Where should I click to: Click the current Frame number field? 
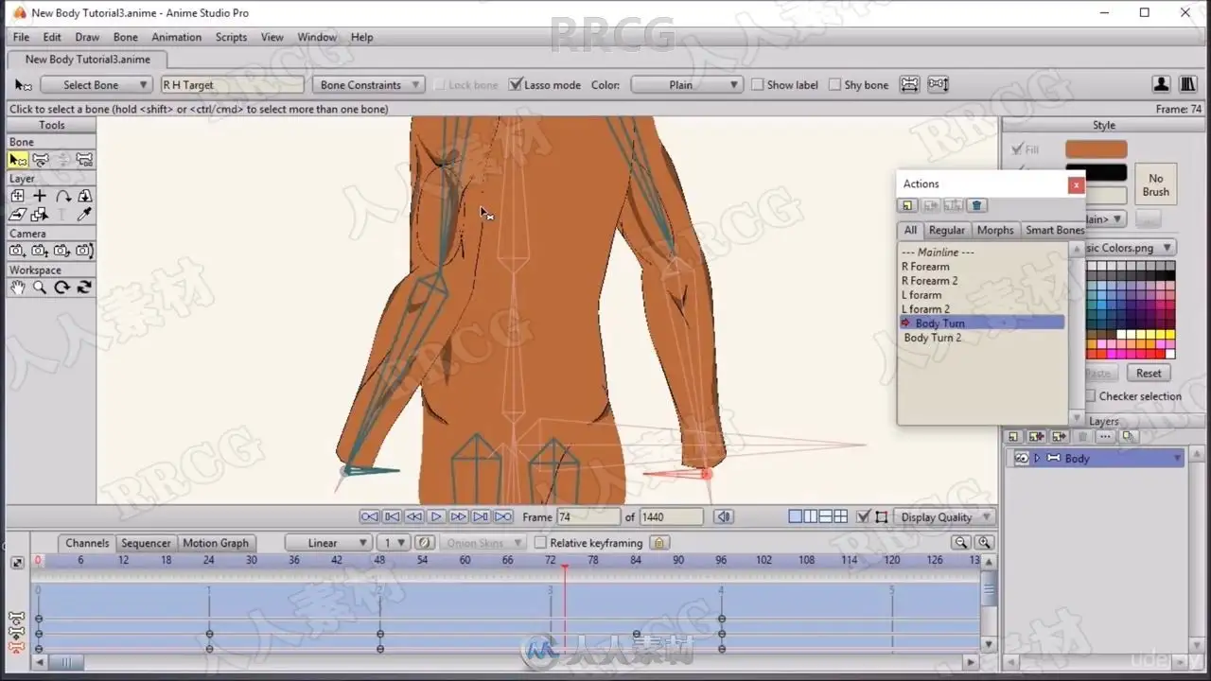(x=587, y=517)
